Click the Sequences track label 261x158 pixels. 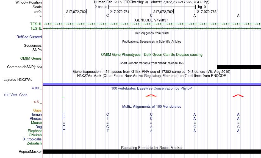pyautogui.click(x=33, y=45)
